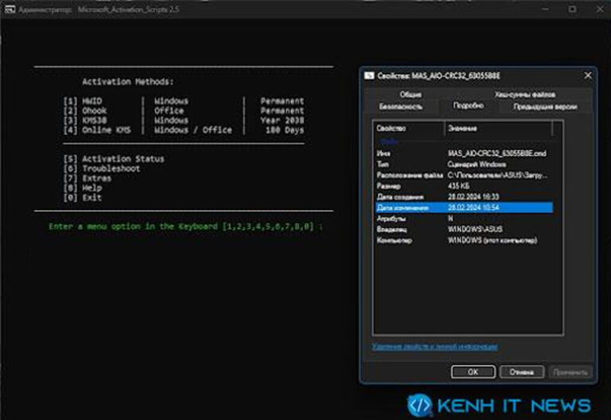Select the Расположение файла row
The height and width of the screenshot is (420, 611).
click(x=464, y=175)
